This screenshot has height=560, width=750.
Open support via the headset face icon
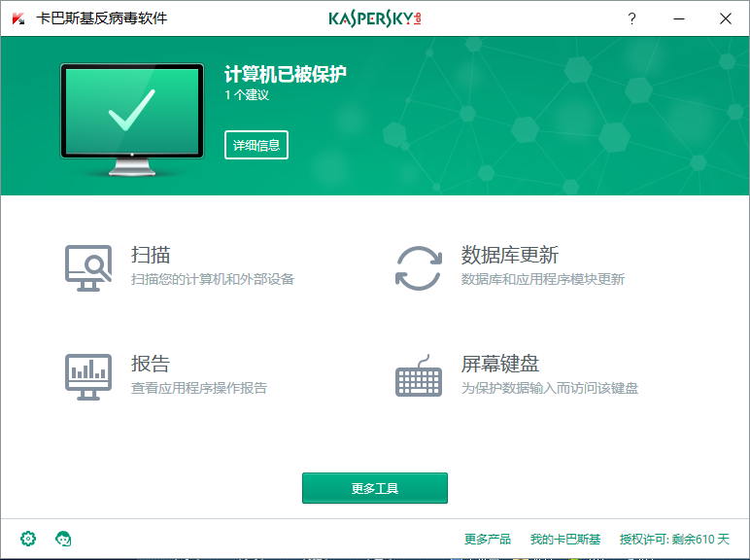pos(64,539)
